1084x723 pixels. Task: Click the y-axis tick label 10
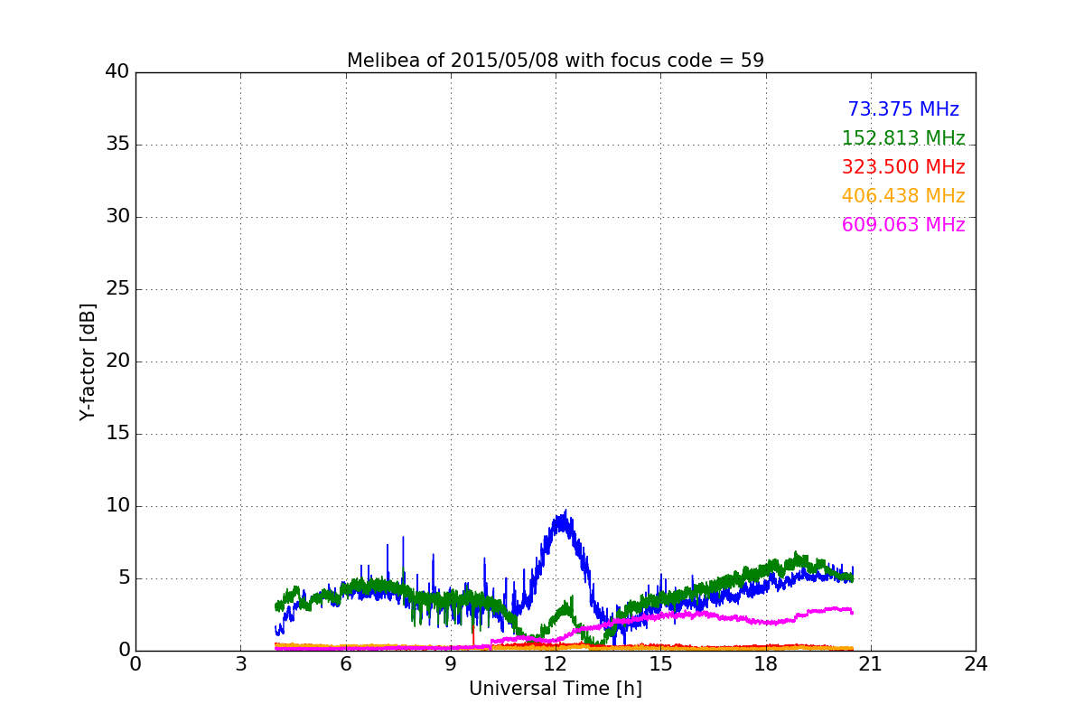(117, 506)
